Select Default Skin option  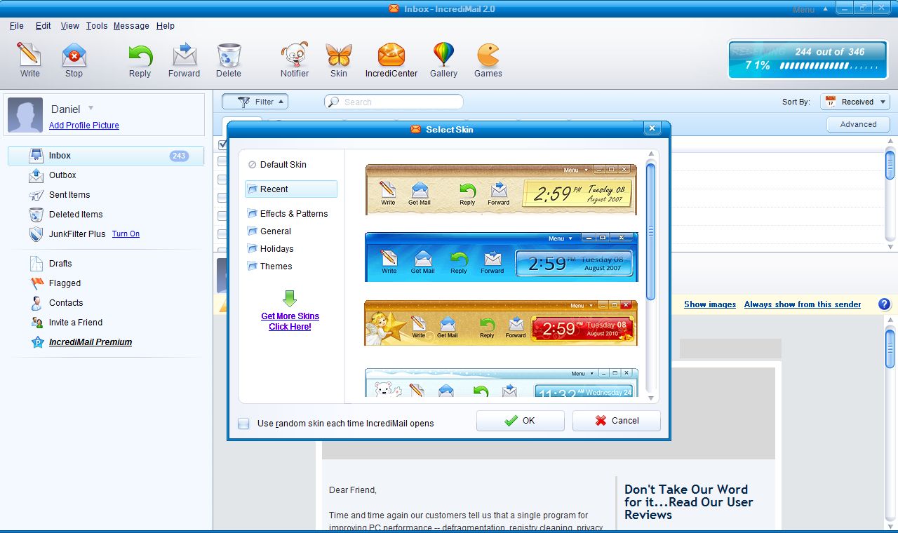pyautogui.click(x=276, y=165)
